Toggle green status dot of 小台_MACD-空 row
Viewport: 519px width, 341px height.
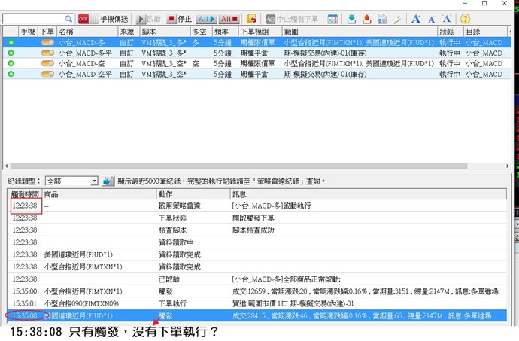[x=11, y=63]
